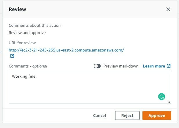179x128 pixels.
Task: Click the external-link icon beside Learn more
Action: (x=169, y=66)
